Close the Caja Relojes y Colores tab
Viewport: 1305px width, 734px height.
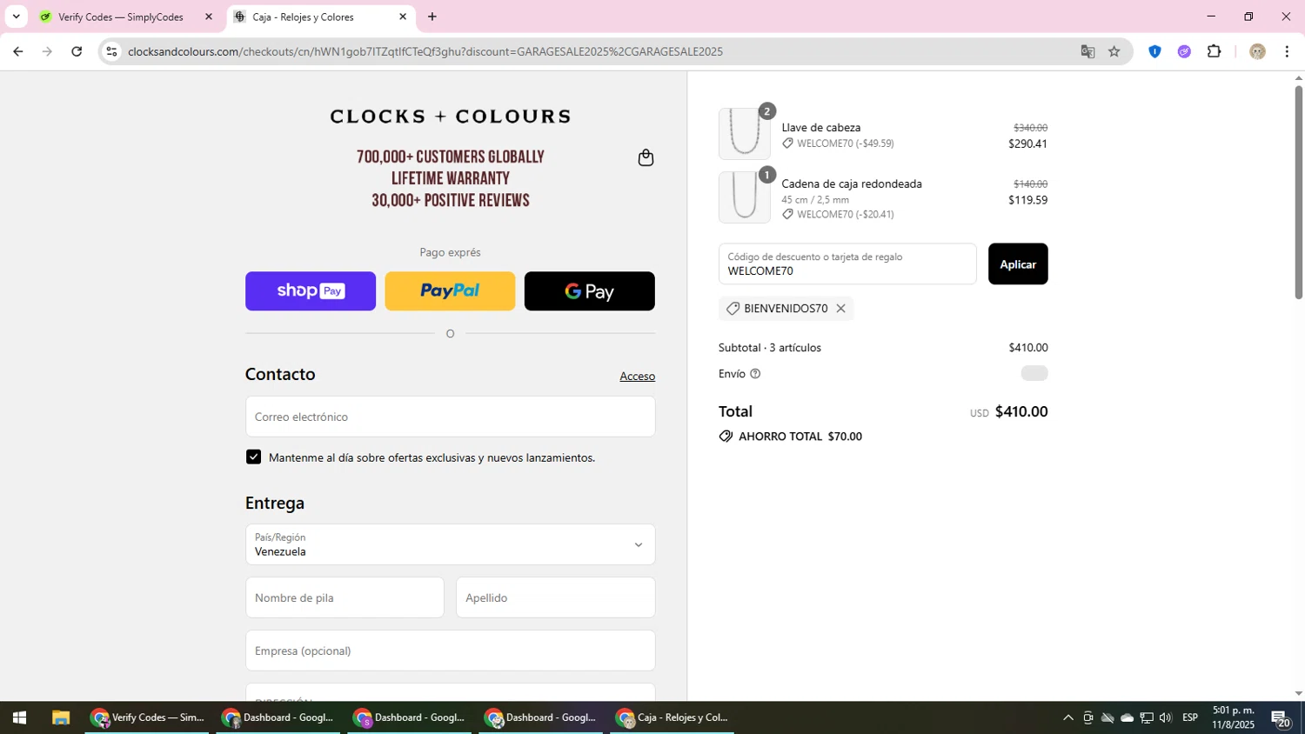click(x=403, y=17)
